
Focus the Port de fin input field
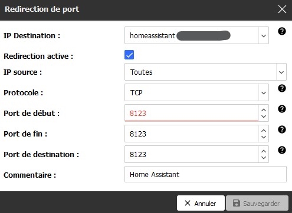click(192, 134)
